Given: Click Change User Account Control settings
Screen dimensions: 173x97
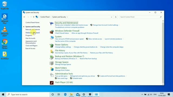Looking at the screenshot, I should coord(105,25).
